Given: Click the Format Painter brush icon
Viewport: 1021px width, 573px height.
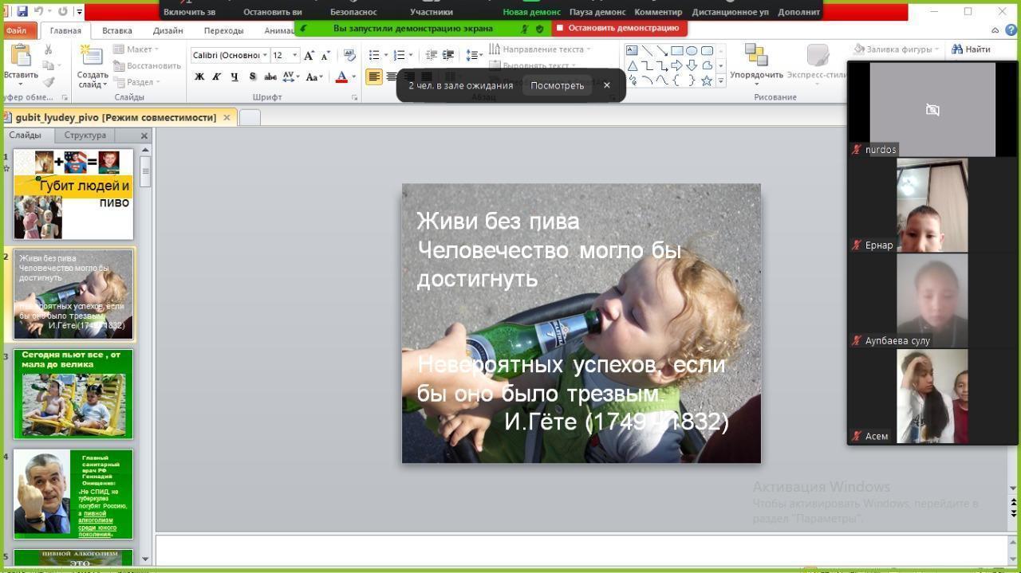Looking at the screenshot, I should (x=49, y=81).
